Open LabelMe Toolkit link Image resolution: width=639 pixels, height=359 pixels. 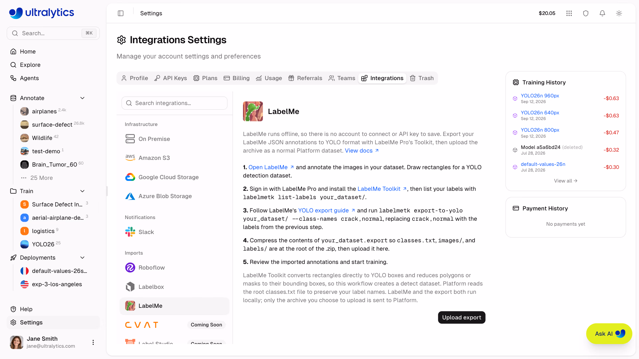382,189
